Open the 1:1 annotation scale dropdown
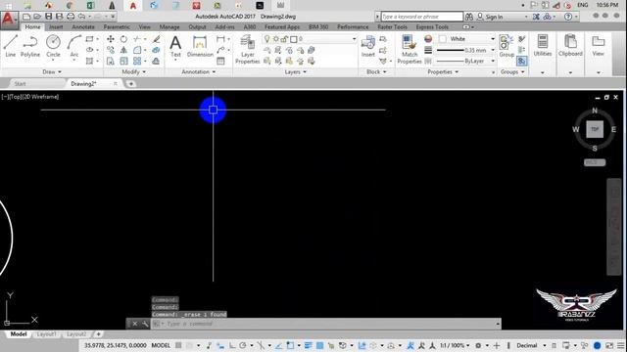The image size is (627, 352). point(455,345)
